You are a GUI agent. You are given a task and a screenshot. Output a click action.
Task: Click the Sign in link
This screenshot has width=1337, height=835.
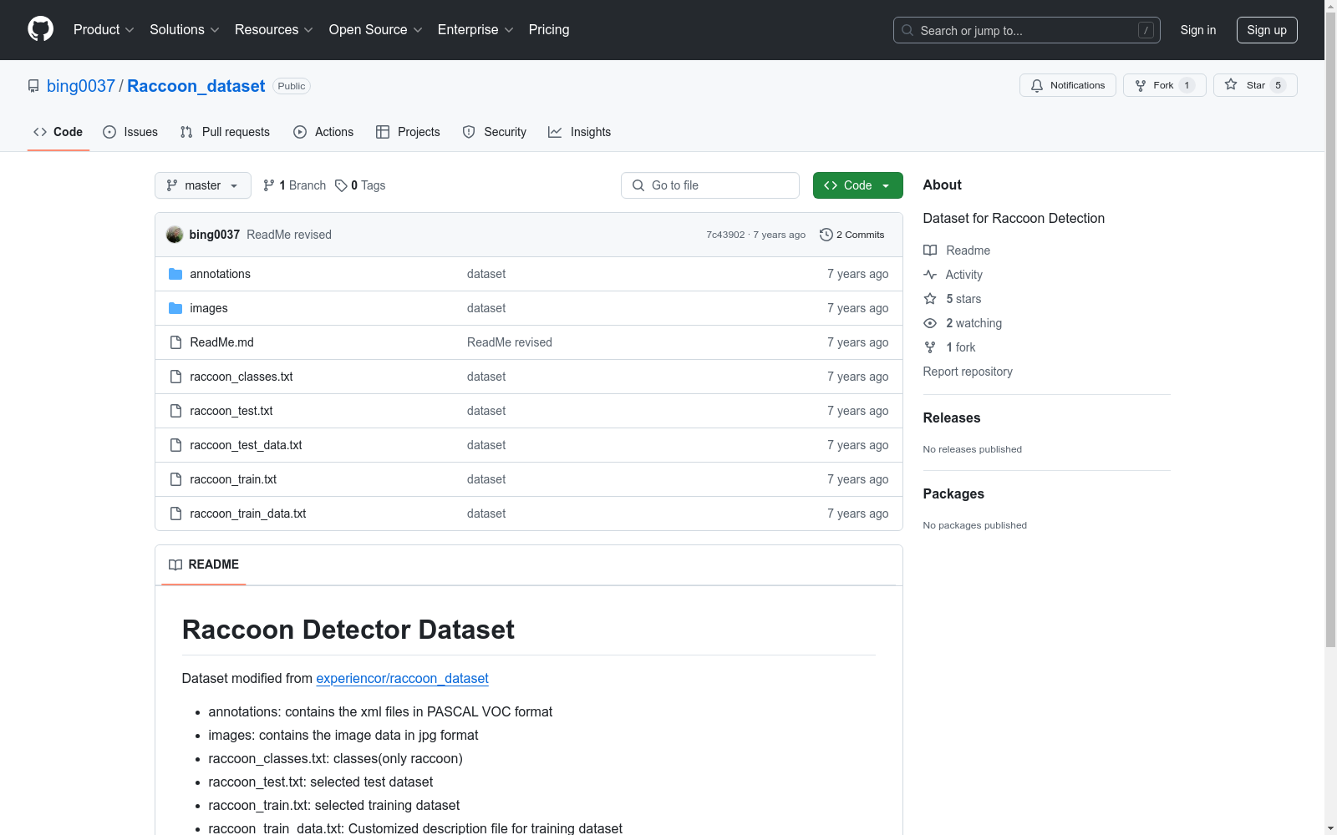click(1198, 30)
